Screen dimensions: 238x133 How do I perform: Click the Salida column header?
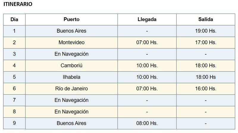[x=206, y=20]
